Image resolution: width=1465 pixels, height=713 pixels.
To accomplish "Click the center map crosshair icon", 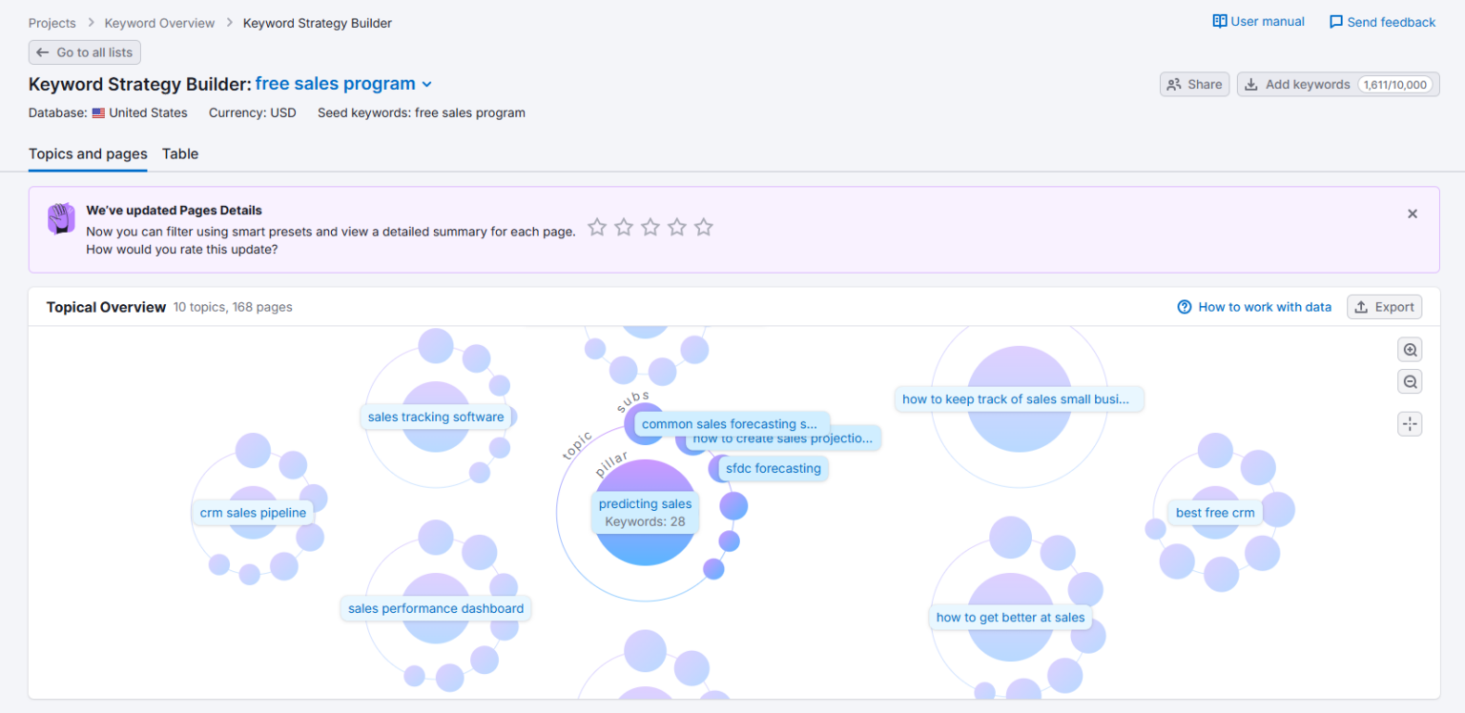I will click(x=1410, y=424).
